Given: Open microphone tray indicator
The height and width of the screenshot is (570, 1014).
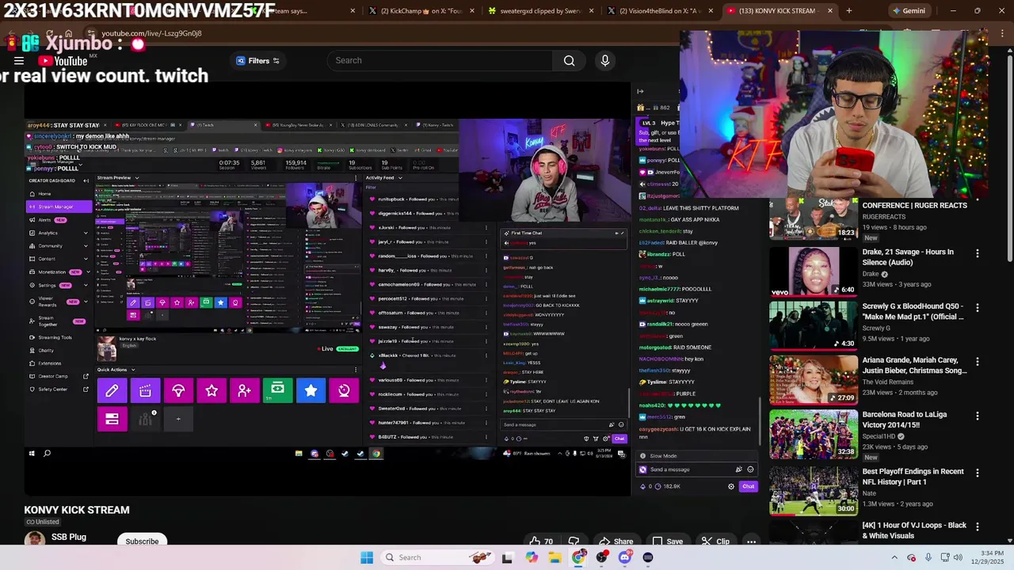Looking at the screenshot, I should tap(928, 557).
